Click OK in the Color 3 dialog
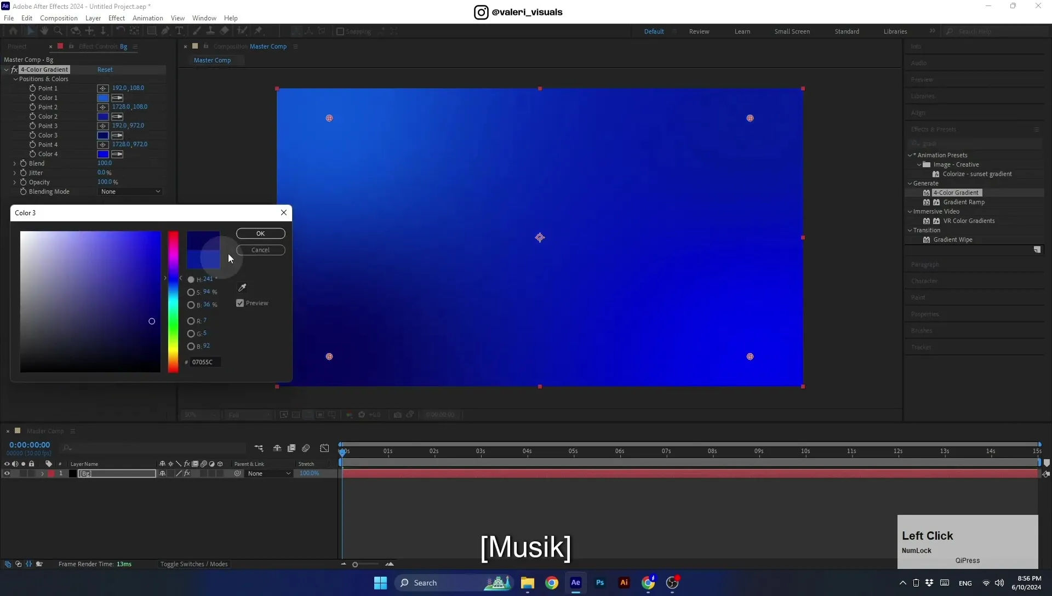 (261, 233)
